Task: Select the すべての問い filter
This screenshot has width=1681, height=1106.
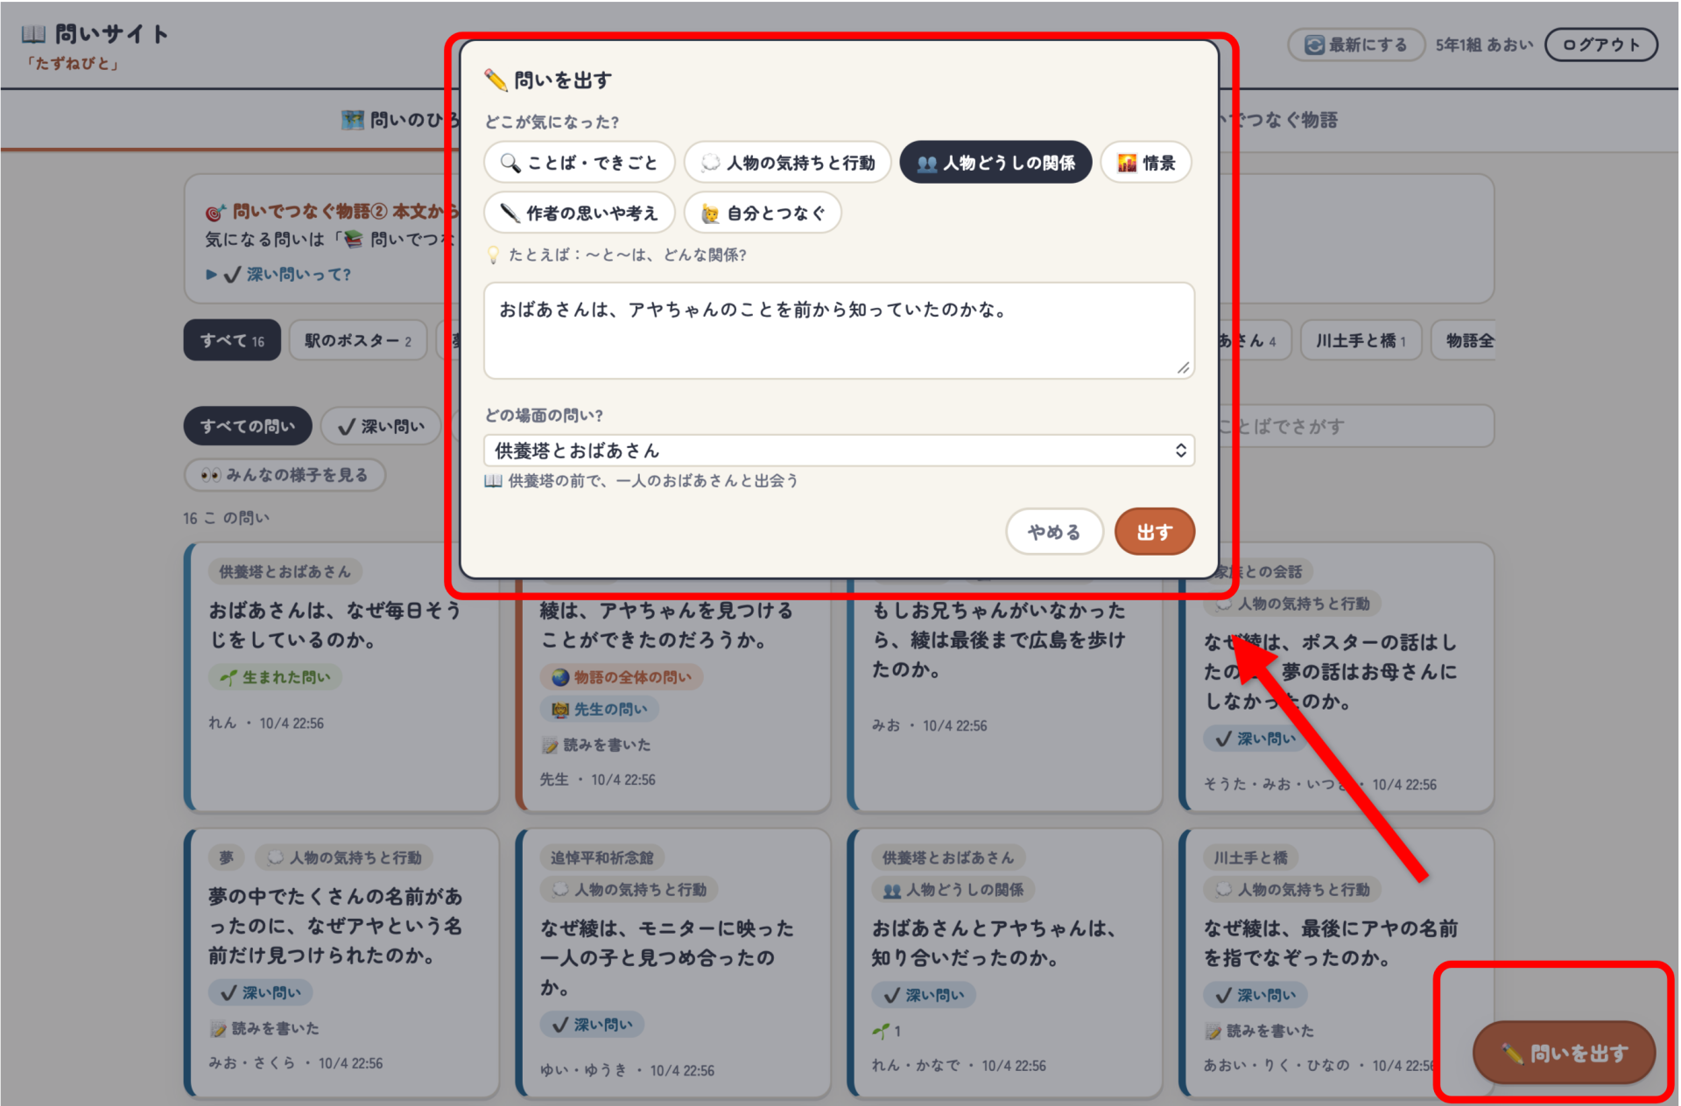Action: [248, 426]
